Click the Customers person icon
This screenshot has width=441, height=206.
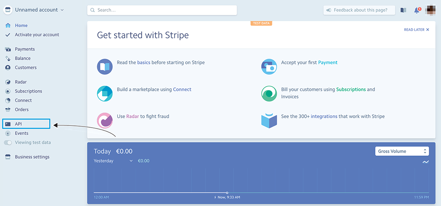click(x=8, y=68)
